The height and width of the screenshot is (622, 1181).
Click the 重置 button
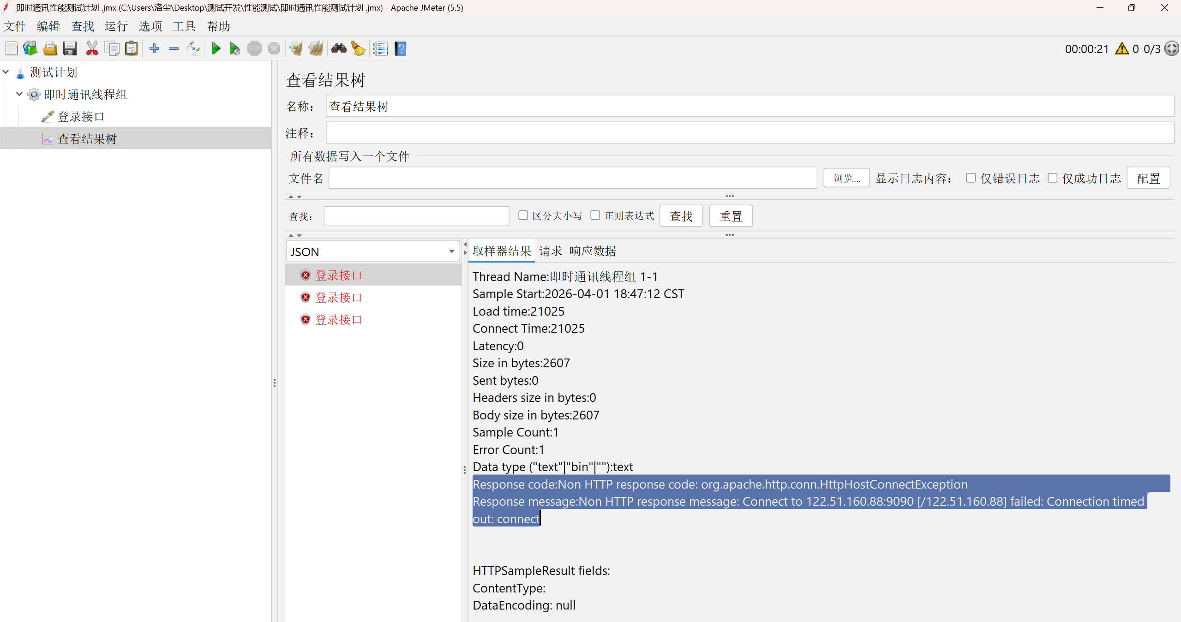731,216
